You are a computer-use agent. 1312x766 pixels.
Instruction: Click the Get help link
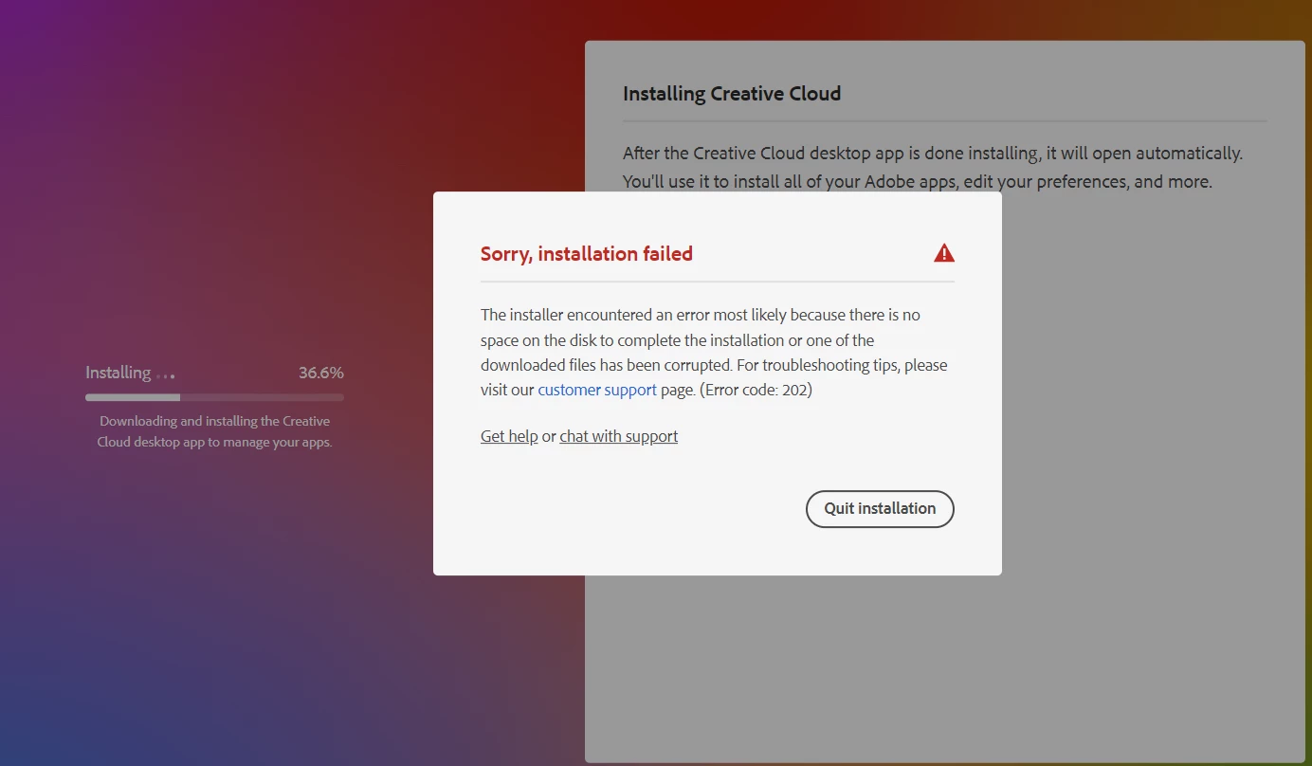[509, 436]
